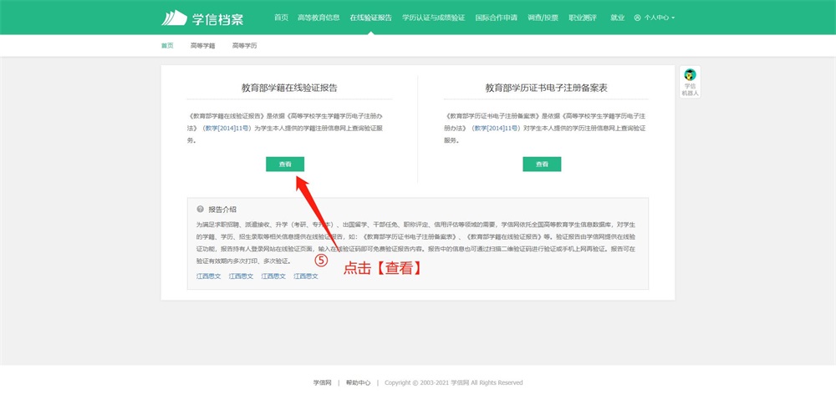The image size is (836, 400).
Task: Open 学历认证与成绩验证 from the top menu
Action: click(x=433, y=18)
